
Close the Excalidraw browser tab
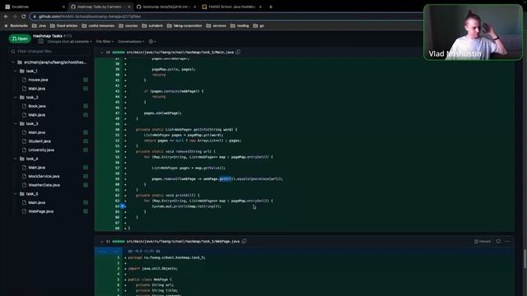coord(63,7)
